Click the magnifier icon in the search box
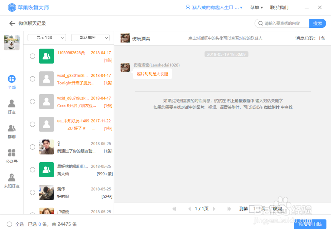 (x=261, y=23)
